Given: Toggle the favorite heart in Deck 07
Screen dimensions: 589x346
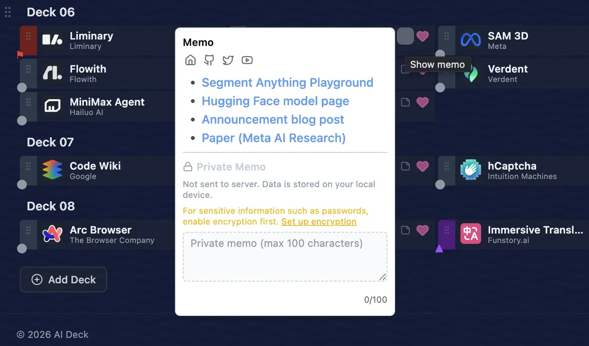Looking at the screenshot, I should [423, 166].
